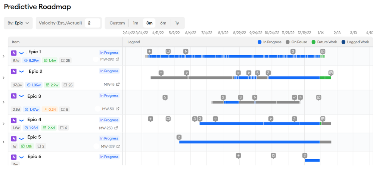Click the In Progress status badge for Epic 6
Viewport: 373px width, 173px height.
tap(109, 157)
